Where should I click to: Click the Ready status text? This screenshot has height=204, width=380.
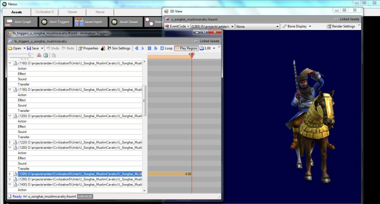pyautogui.click(x=17, y=197)
